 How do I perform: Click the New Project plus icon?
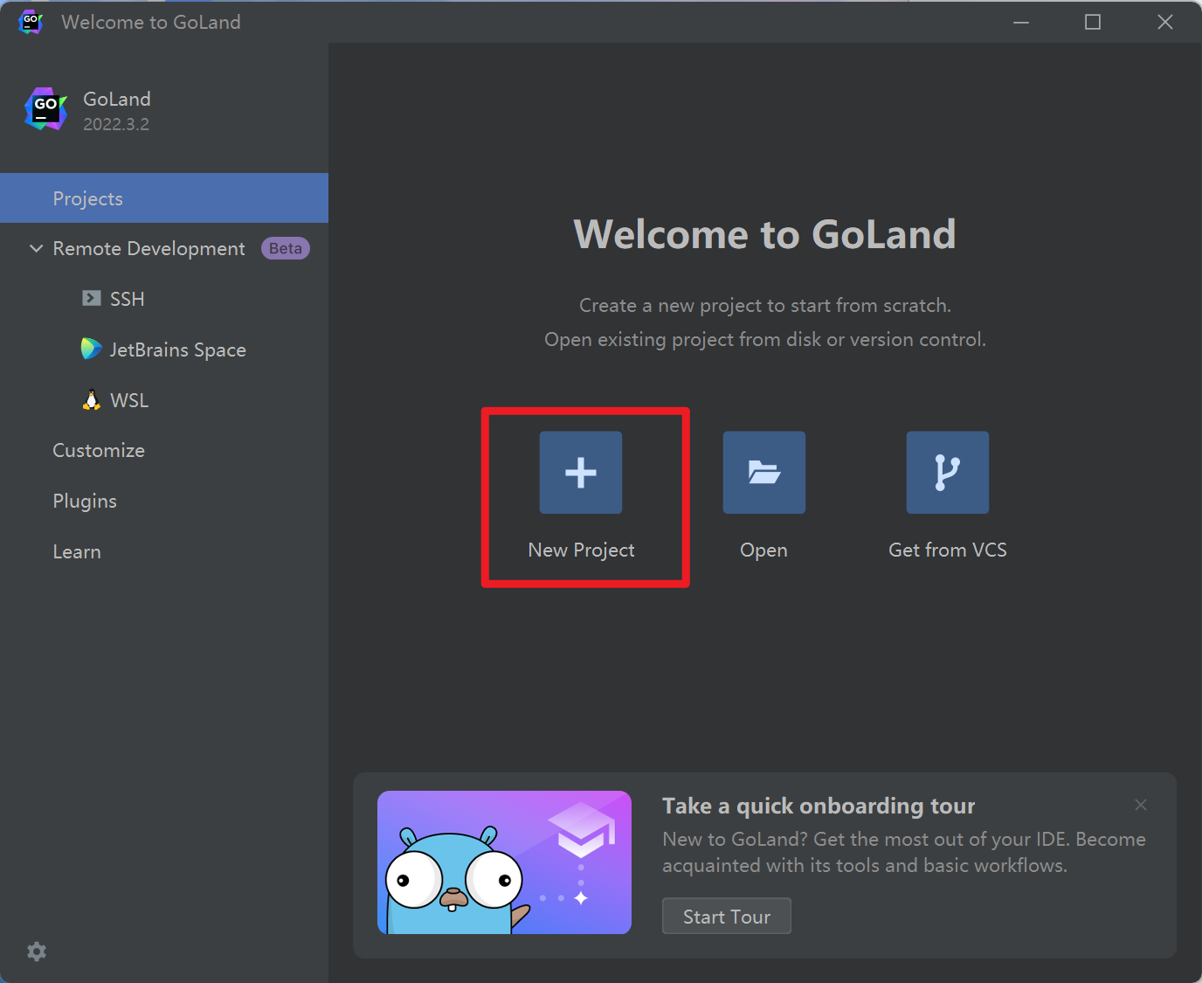[x=581, y=472]
